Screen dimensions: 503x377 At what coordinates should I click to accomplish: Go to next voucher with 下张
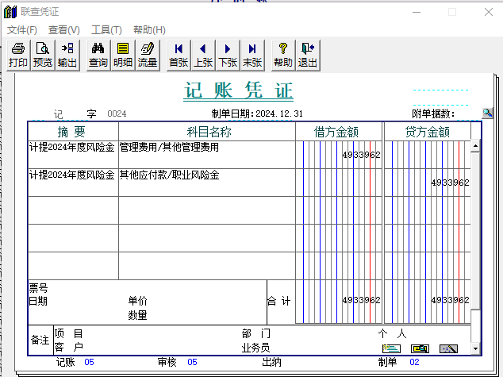pyautogui.click(x=228, y=55)
